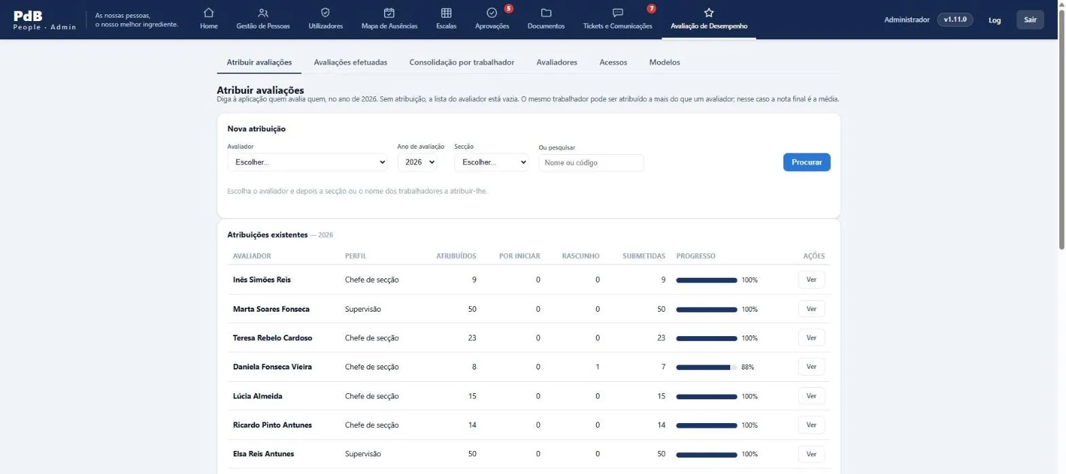The height and width of the screenshot is (474, 1066).
Task: Open the Log link
Action: [x=995, y=20]
